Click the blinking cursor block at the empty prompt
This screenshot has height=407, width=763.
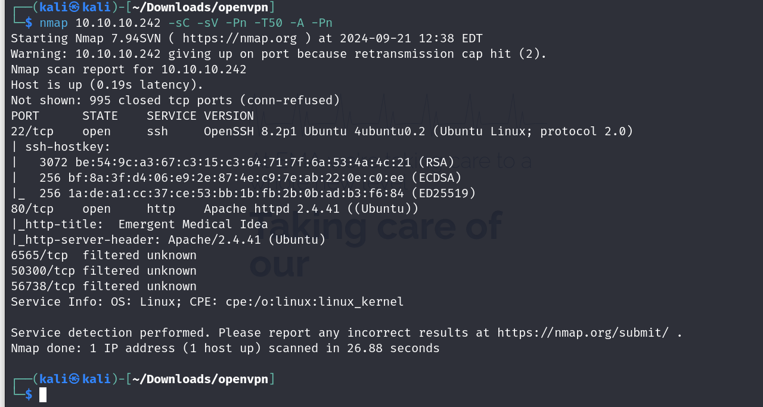(43, 394)
